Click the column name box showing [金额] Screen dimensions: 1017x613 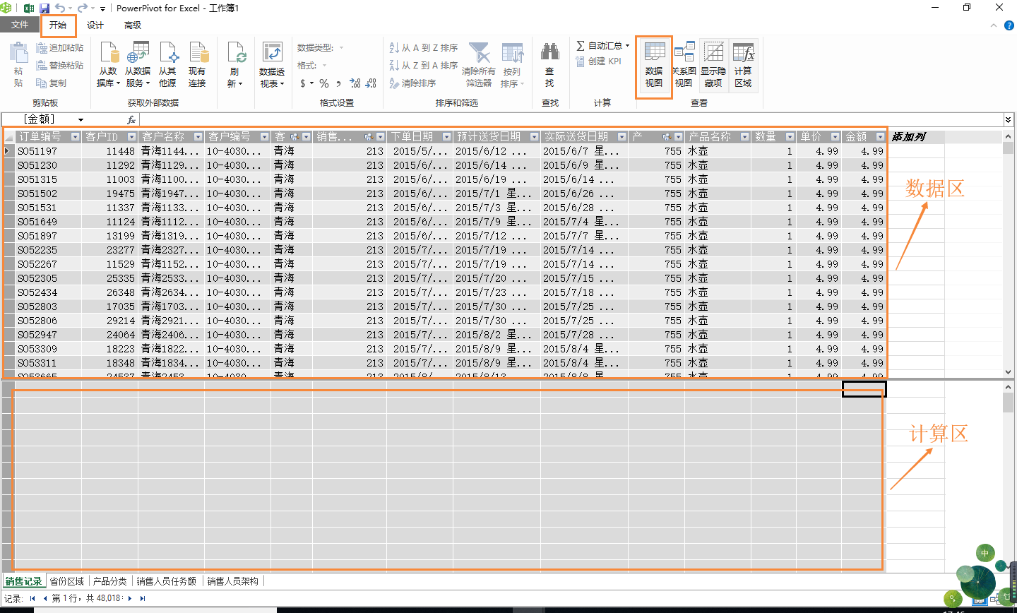[46, 119]
